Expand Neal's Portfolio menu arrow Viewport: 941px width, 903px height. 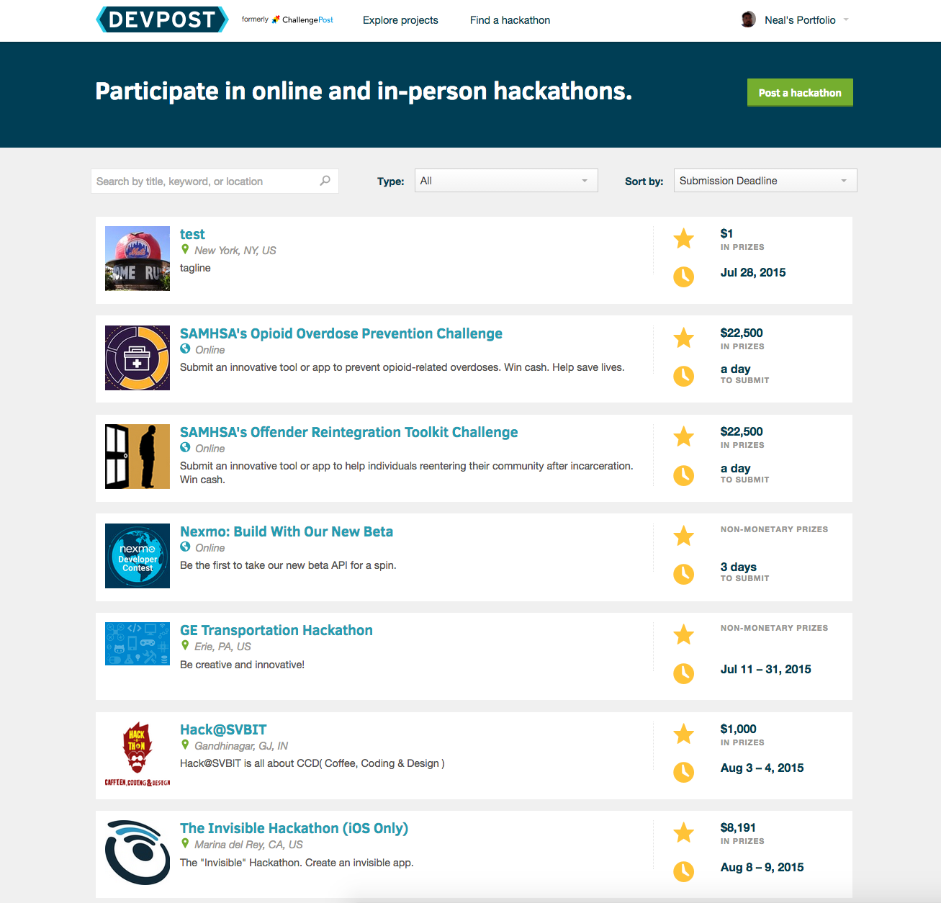pyautogui.click(x=846, y=20)
